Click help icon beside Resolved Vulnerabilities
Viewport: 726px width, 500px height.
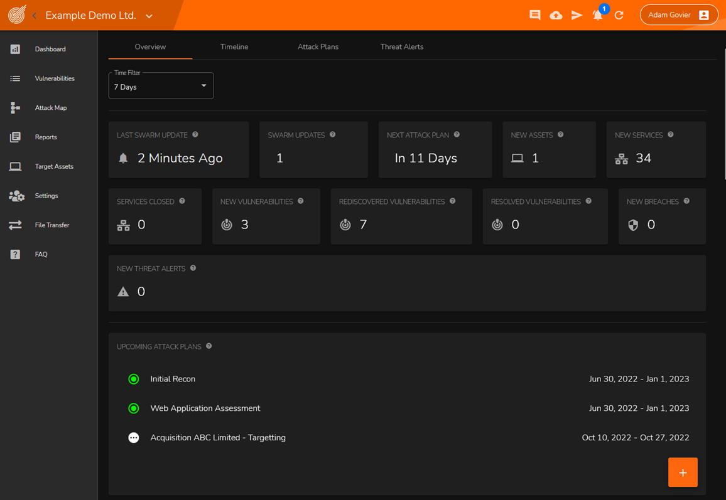588,201
